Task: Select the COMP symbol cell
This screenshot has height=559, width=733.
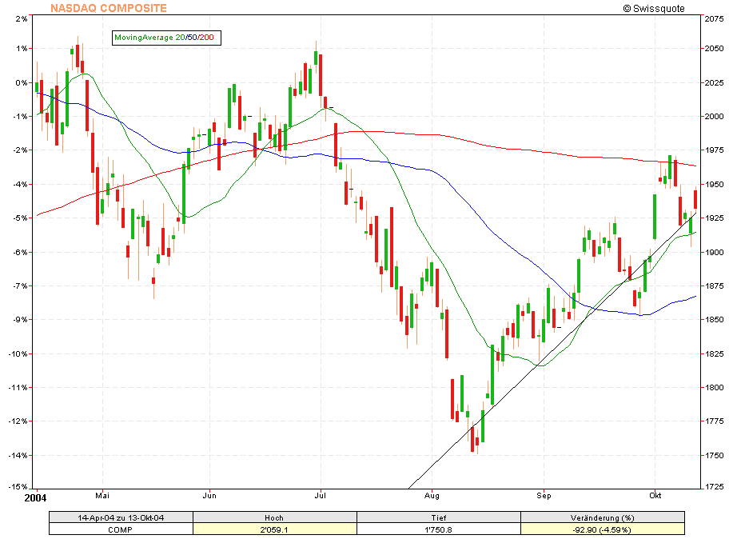Action: pyautogui.click(x=121, y=529)
